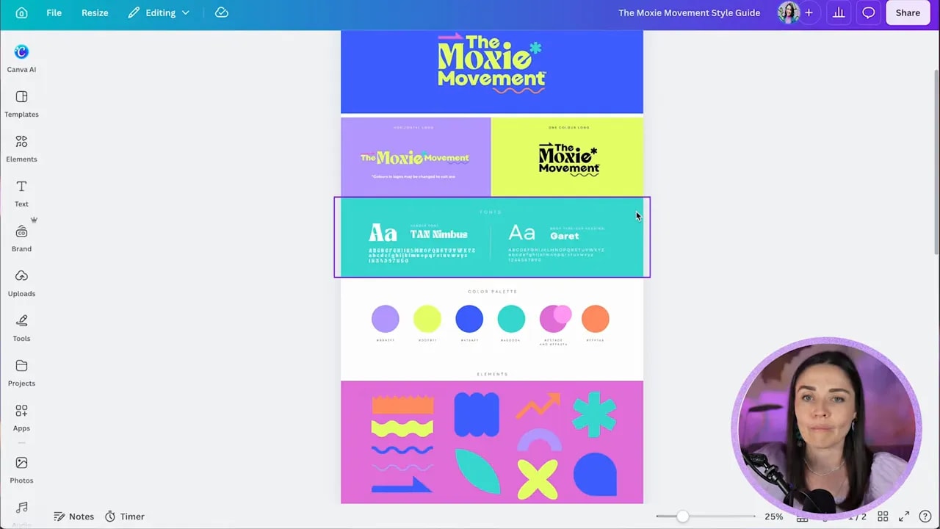Select the blue scalloped rectangle element
Viewport: 940px width, 529px height.
[x=477, y=414]
